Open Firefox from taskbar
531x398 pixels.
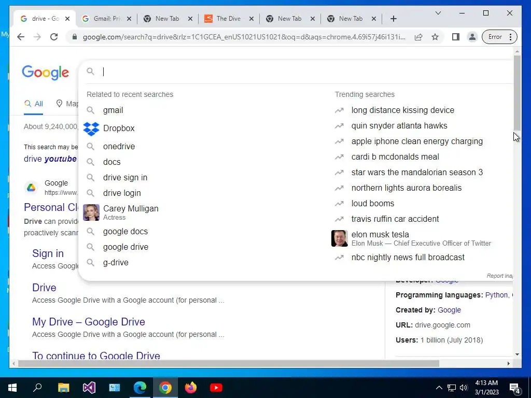(x=191, y=388)
